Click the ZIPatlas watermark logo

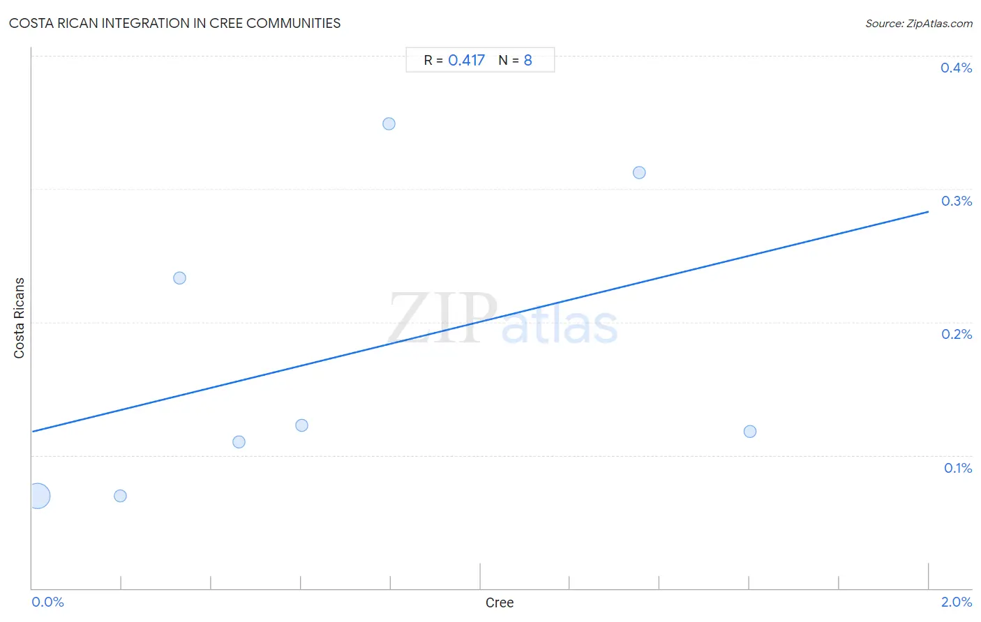(x=503, y=319)
